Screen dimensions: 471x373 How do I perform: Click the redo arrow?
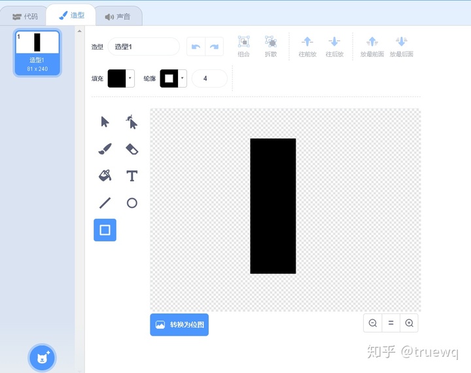[x=214, y=46]
